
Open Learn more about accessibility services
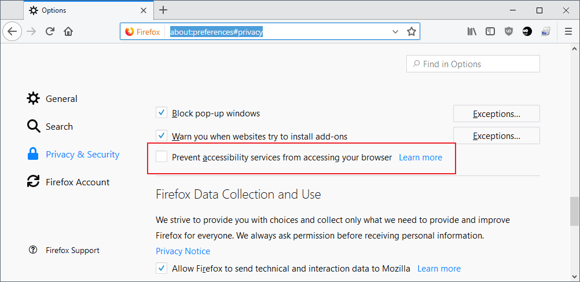pos(421,158)
